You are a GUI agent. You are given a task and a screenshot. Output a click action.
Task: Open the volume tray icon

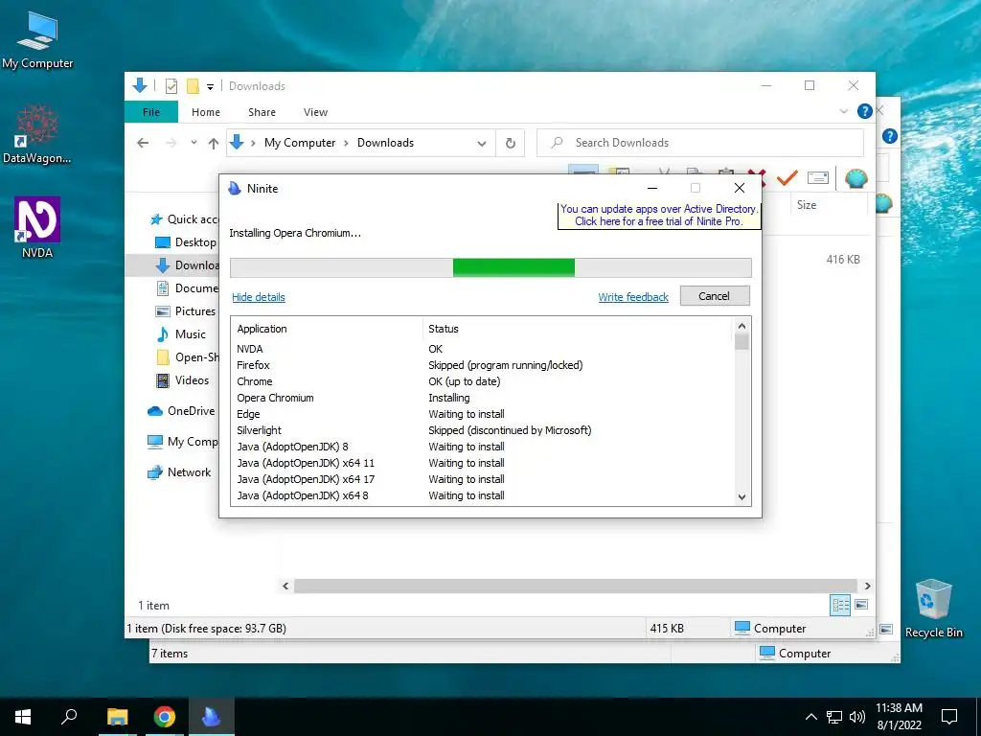(x=857, y=717)
